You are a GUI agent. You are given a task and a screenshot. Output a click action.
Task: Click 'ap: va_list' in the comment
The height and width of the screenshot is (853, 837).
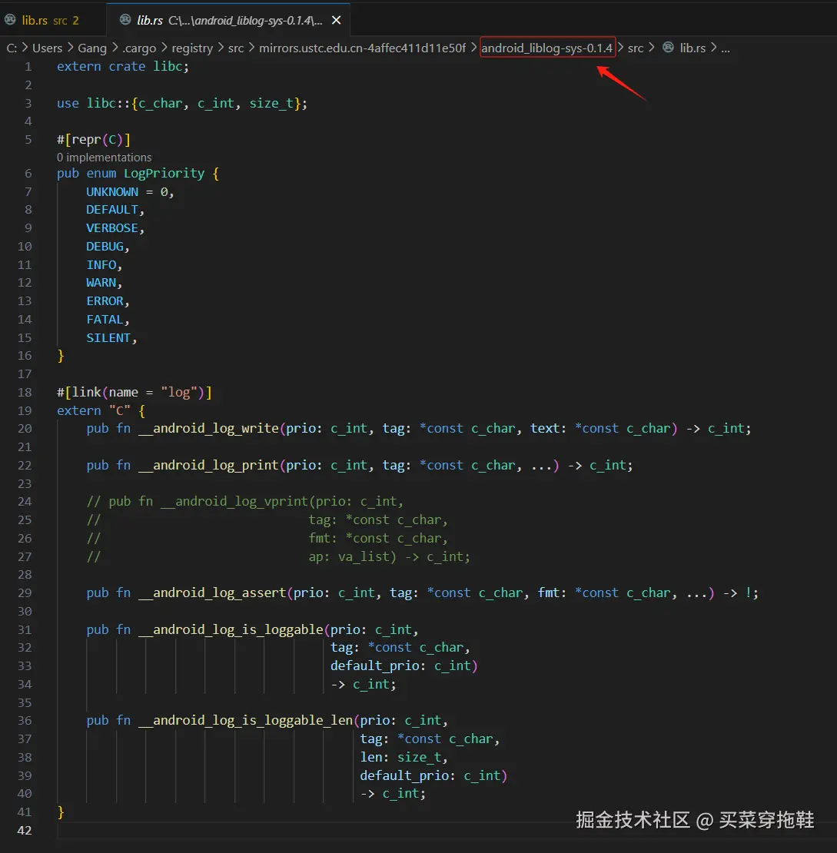click(x=350, y=557)
